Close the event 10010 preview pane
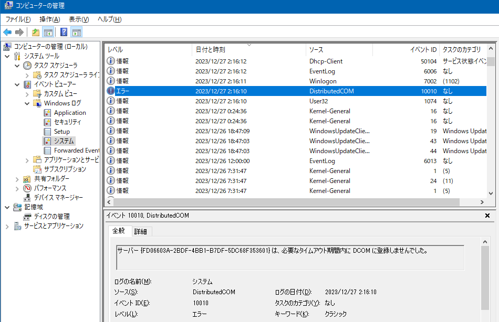This screenshot has width=499, height=322. 487,216
